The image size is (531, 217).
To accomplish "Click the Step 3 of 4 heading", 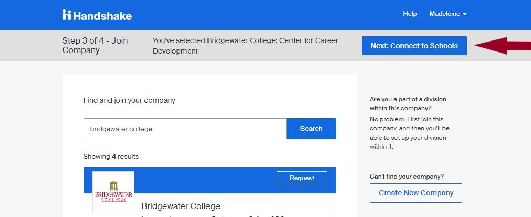I will pos(95,45).
